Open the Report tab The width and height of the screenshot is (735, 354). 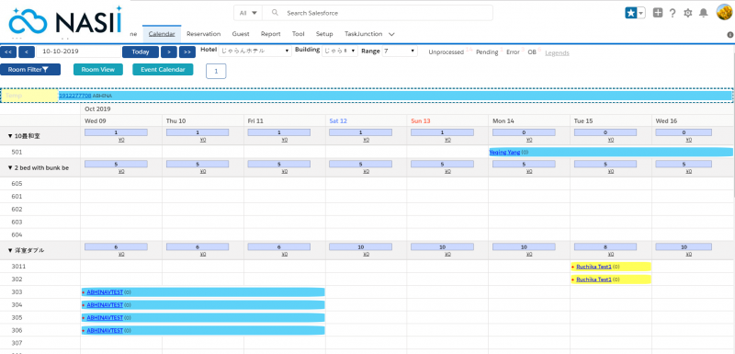[x=270, y=34]
